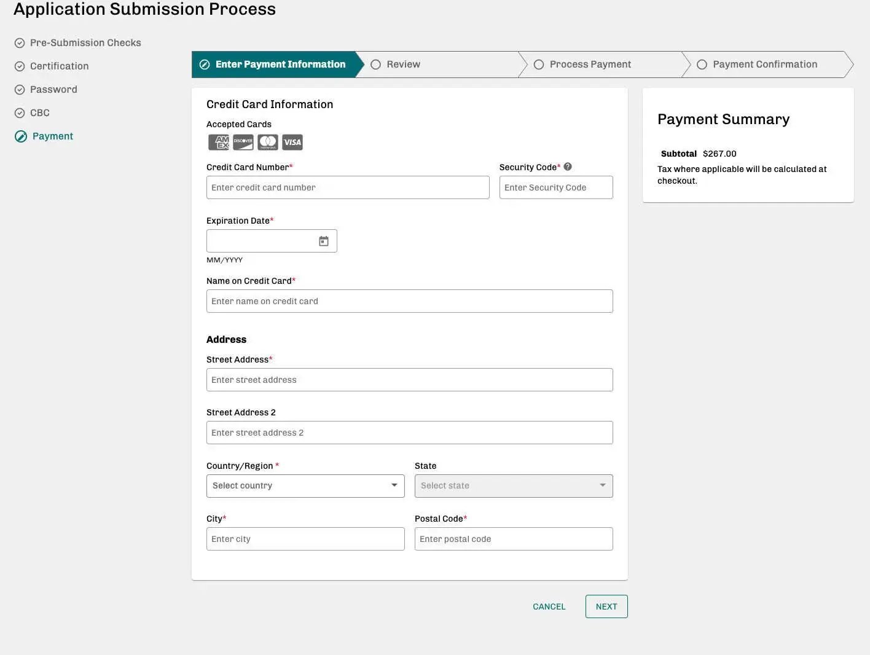Open the Password step in sidebar
The height and width of the screenshot is (655, 870).
tap(53, 90)
